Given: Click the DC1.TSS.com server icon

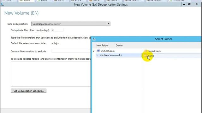Looking at the screenshot, I should 98,51.
